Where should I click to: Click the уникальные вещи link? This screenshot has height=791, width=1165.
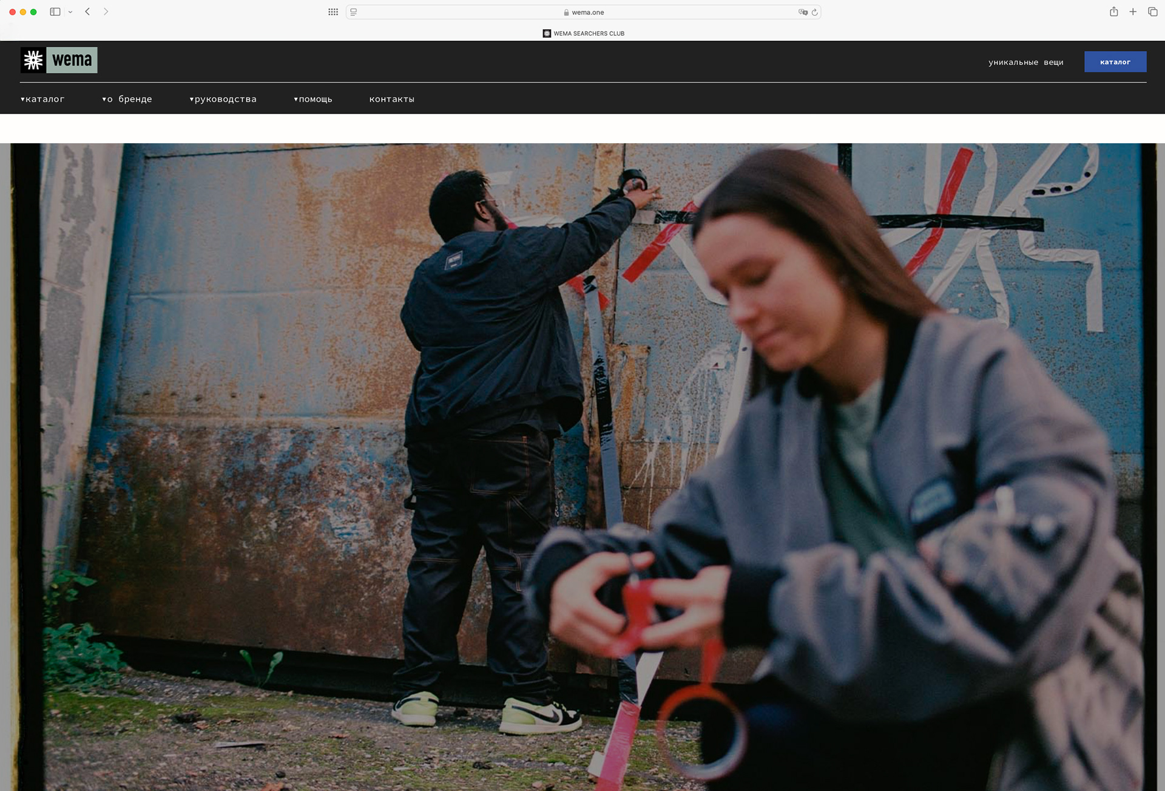(x=1025, y=62)
